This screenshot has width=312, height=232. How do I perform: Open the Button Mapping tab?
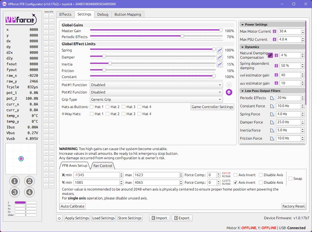[x=128, y=14]
